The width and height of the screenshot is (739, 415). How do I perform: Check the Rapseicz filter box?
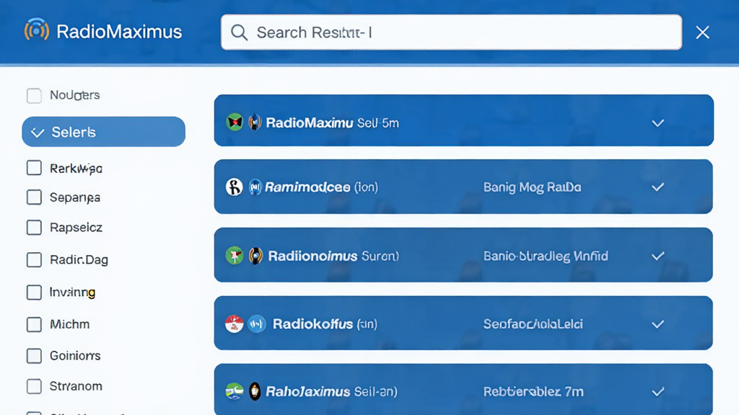[34, 227]
